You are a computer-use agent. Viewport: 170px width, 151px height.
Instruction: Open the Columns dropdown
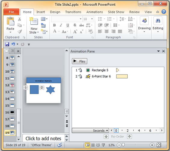coord(116,25)
